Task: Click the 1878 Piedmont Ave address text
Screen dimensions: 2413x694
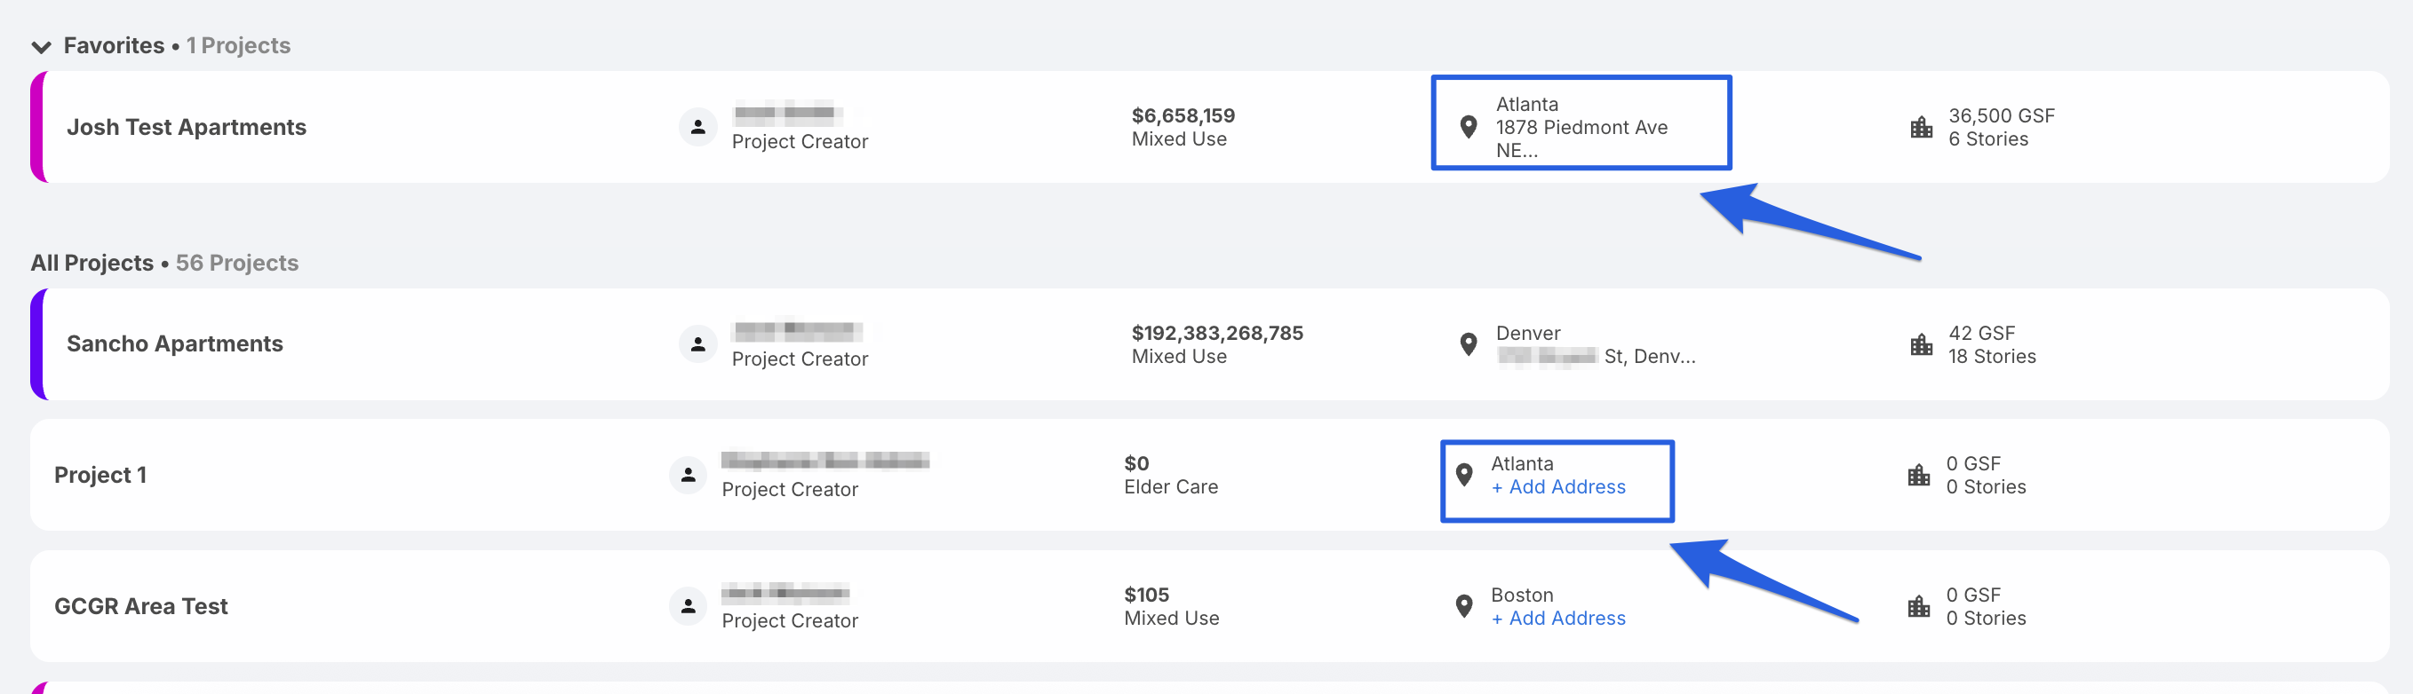Action: point(1581,127)
